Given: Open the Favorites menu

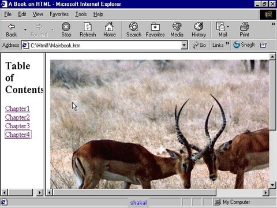Looking at the screenshot, I should tap(59, 14).
